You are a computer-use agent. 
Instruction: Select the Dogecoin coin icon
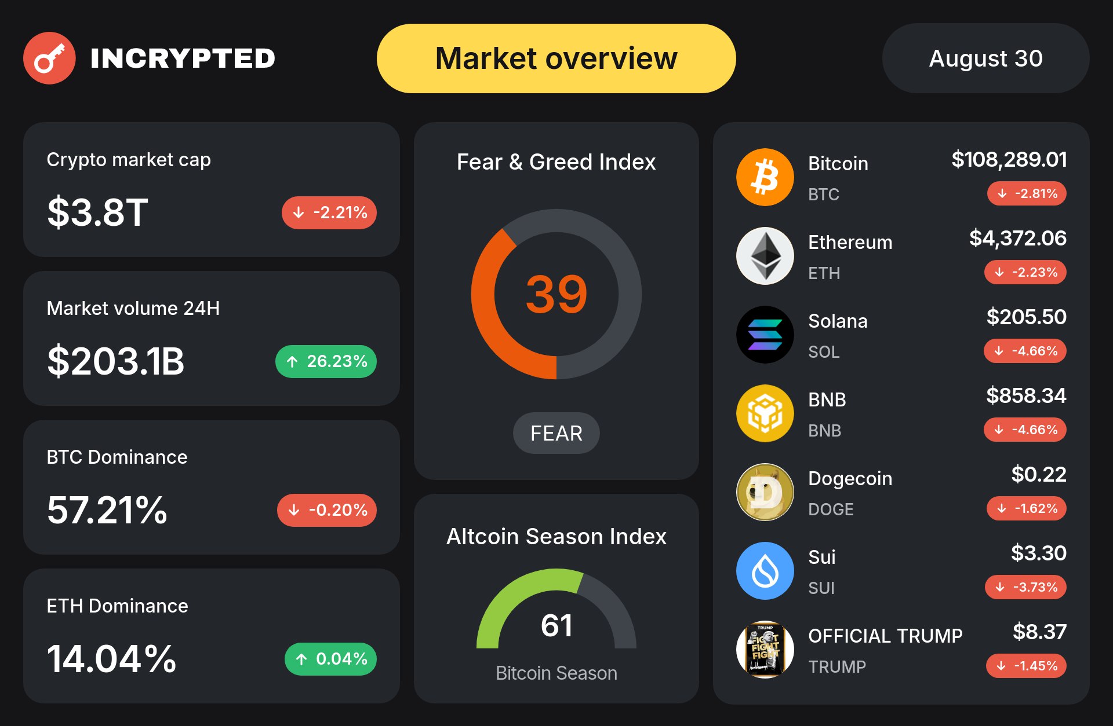point(765,492)
